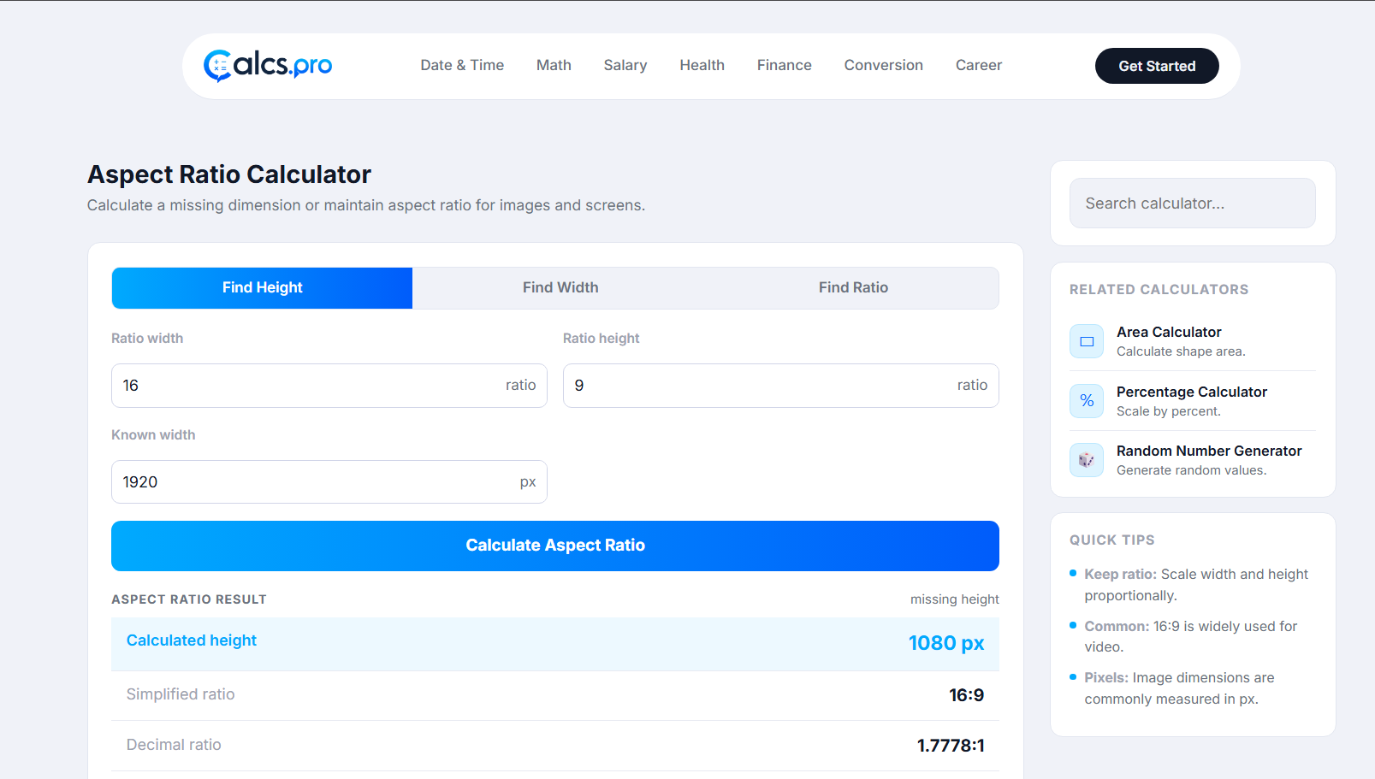Select the 1.7778:1 decimal ratio value
1375x779 pixels.
click(951, 746)
